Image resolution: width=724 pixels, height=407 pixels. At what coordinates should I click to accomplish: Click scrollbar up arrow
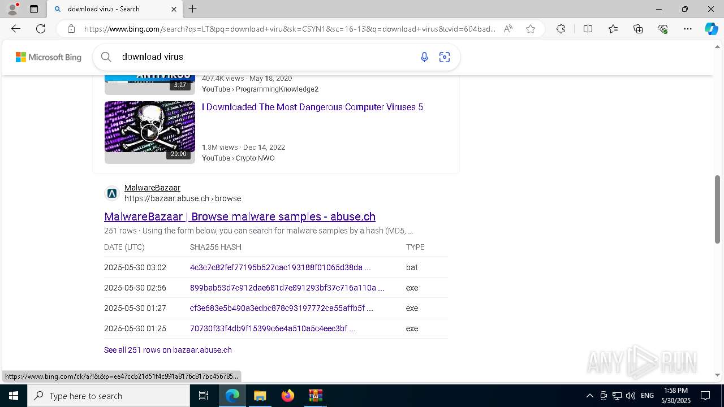(x=717, y=46)
